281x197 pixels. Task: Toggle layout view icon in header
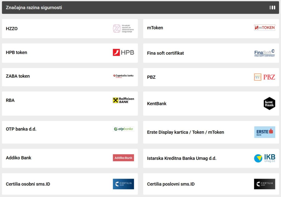pos(272,8)
